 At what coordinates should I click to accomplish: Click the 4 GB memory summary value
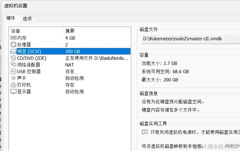click(70, 38)
